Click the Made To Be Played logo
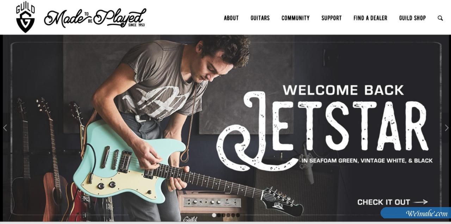This screenshot has width=451, height=224. point(95,18)
